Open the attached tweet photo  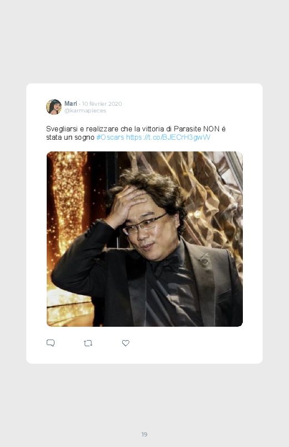click(144, 239)
